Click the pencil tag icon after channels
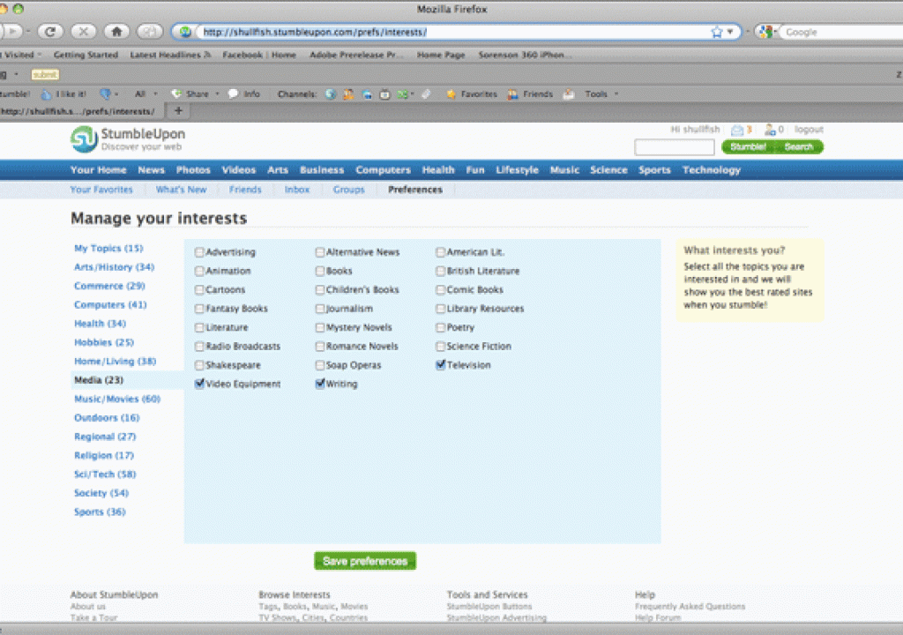Viewport: 903px width, 635px height. pos(426,93)
